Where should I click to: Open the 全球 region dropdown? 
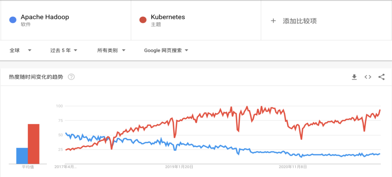[x=20, y=50]
